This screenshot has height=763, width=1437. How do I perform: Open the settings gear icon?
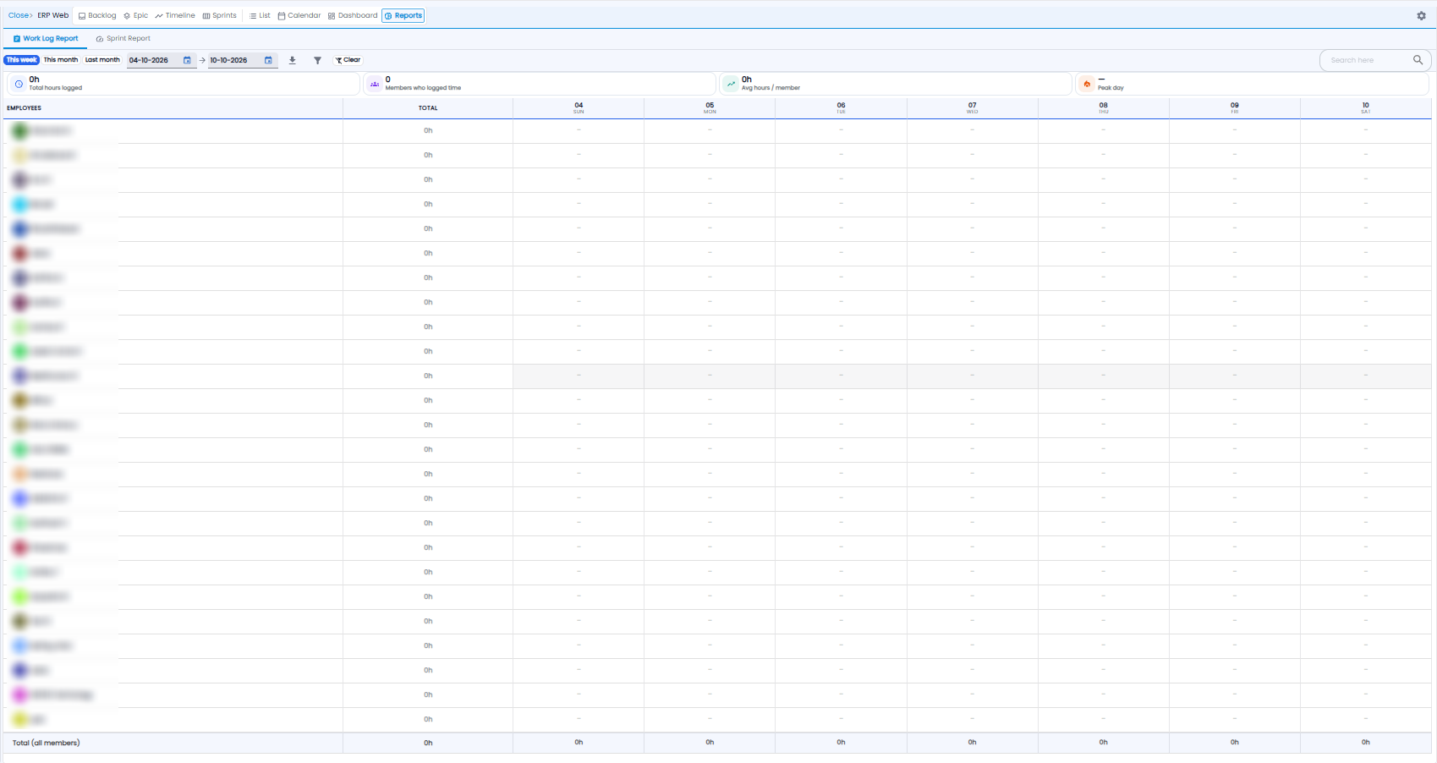coord(1421,16)
